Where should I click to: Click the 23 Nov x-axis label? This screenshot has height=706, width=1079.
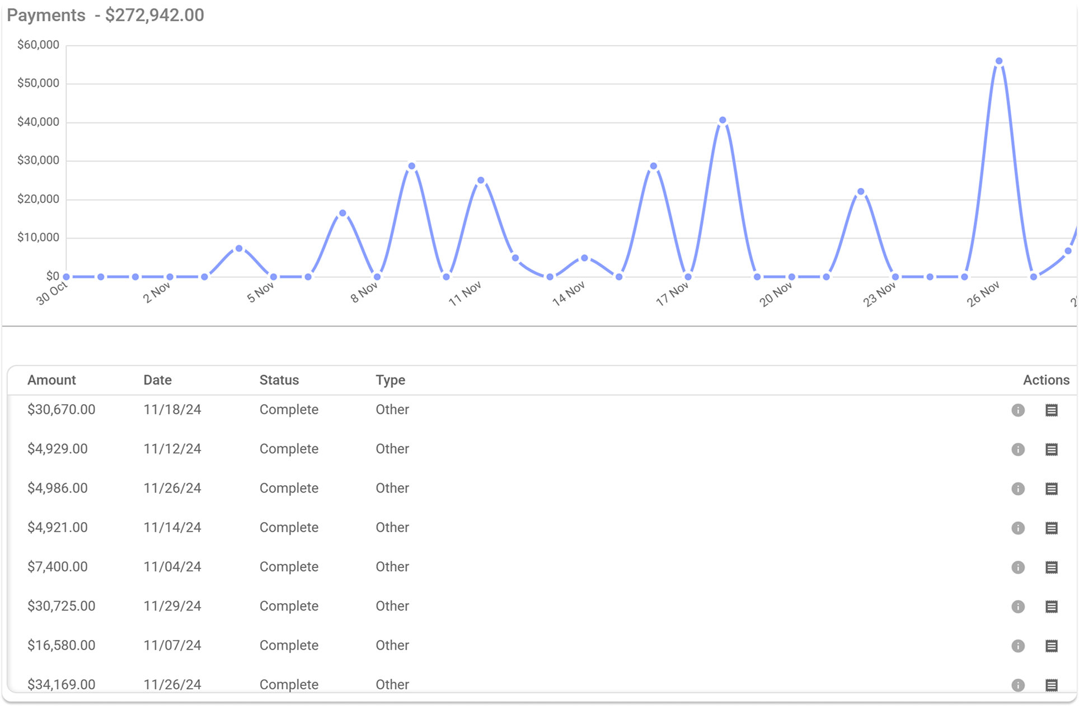click(879, 294)
